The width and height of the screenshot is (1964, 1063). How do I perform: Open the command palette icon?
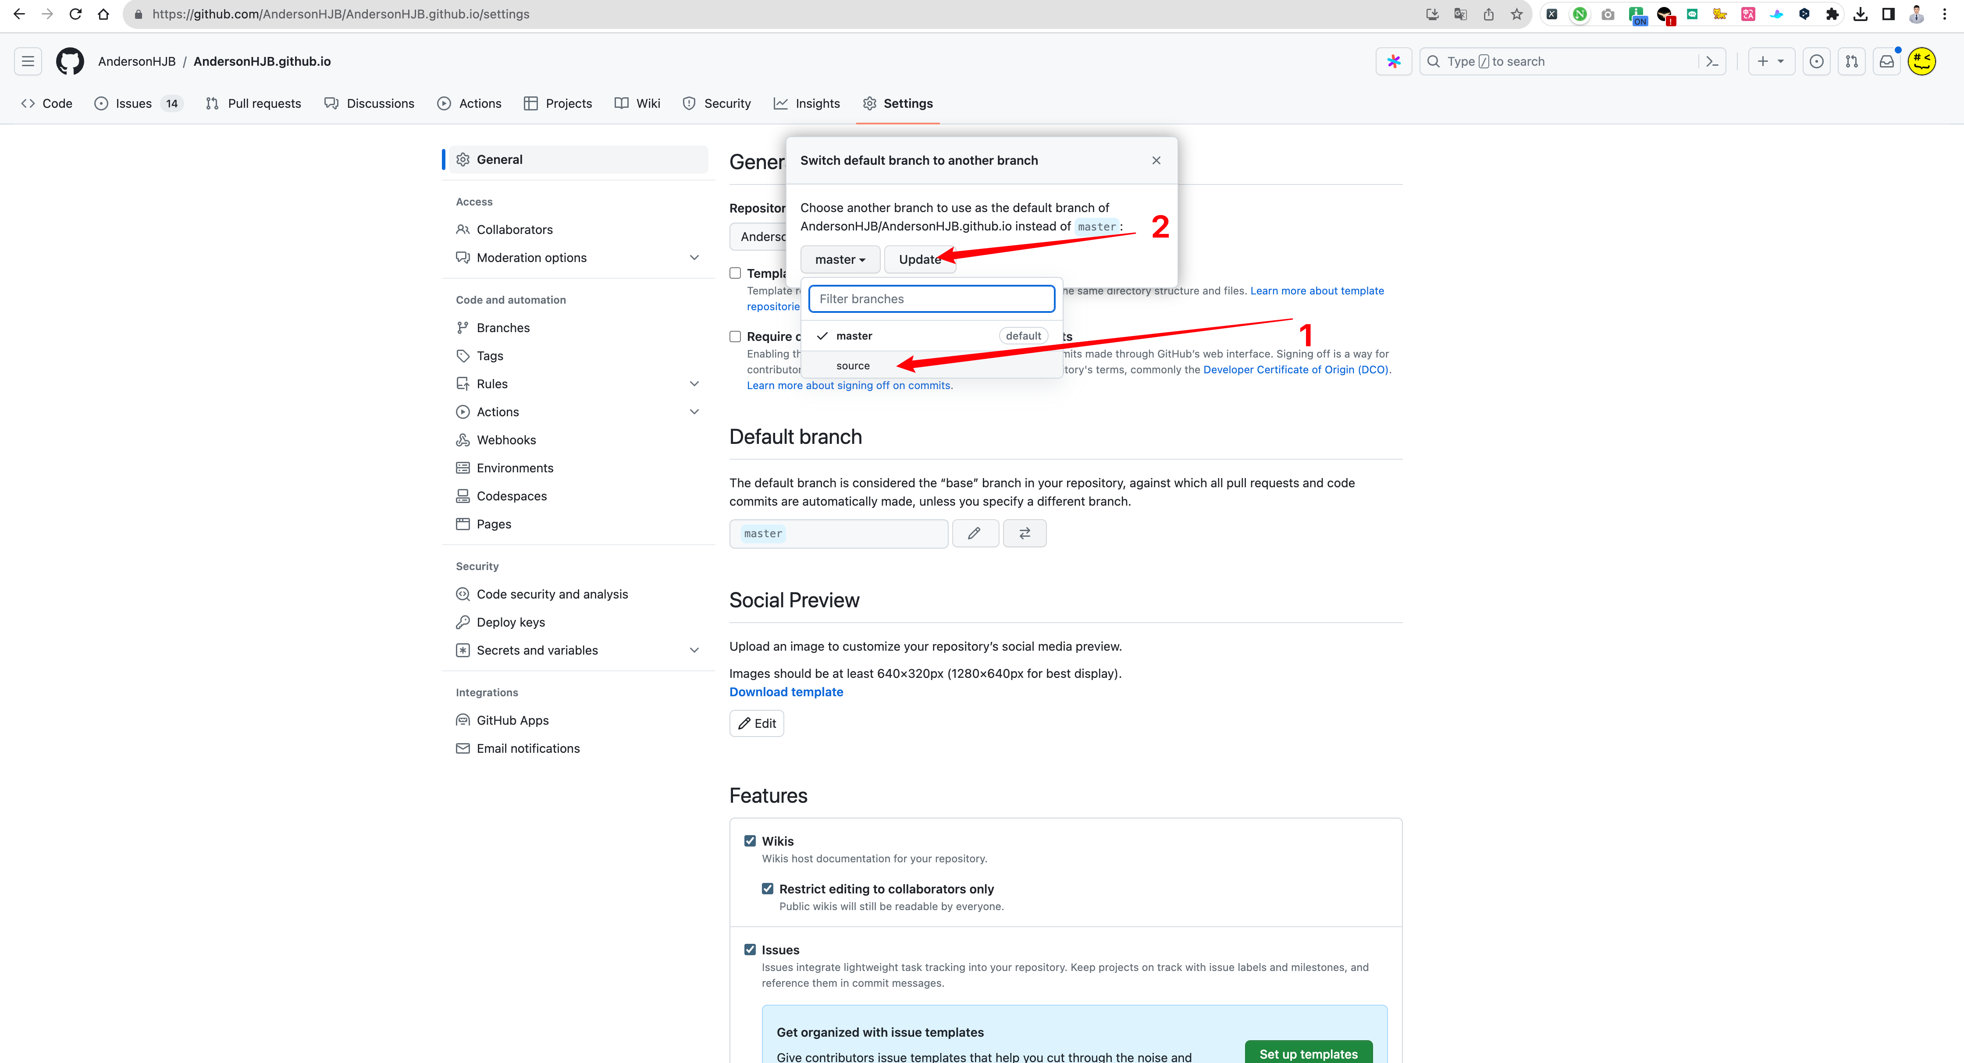tap(1712, 62)
